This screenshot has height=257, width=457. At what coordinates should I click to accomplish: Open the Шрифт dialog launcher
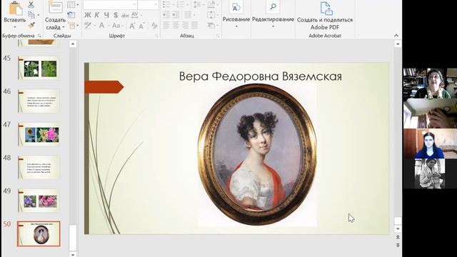point(157,36)
